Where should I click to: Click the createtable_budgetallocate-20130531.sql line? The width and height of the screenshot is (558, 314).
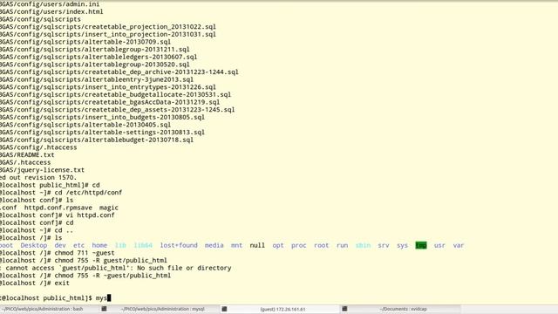(x=116, y=95)
